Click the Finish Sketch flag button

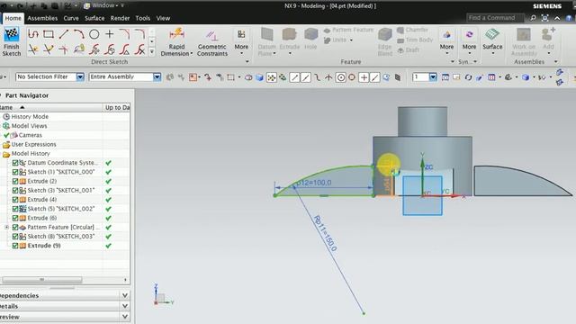[x=12, y=42]
